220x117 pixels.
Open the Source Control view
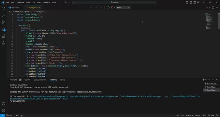tap(3, 22)
